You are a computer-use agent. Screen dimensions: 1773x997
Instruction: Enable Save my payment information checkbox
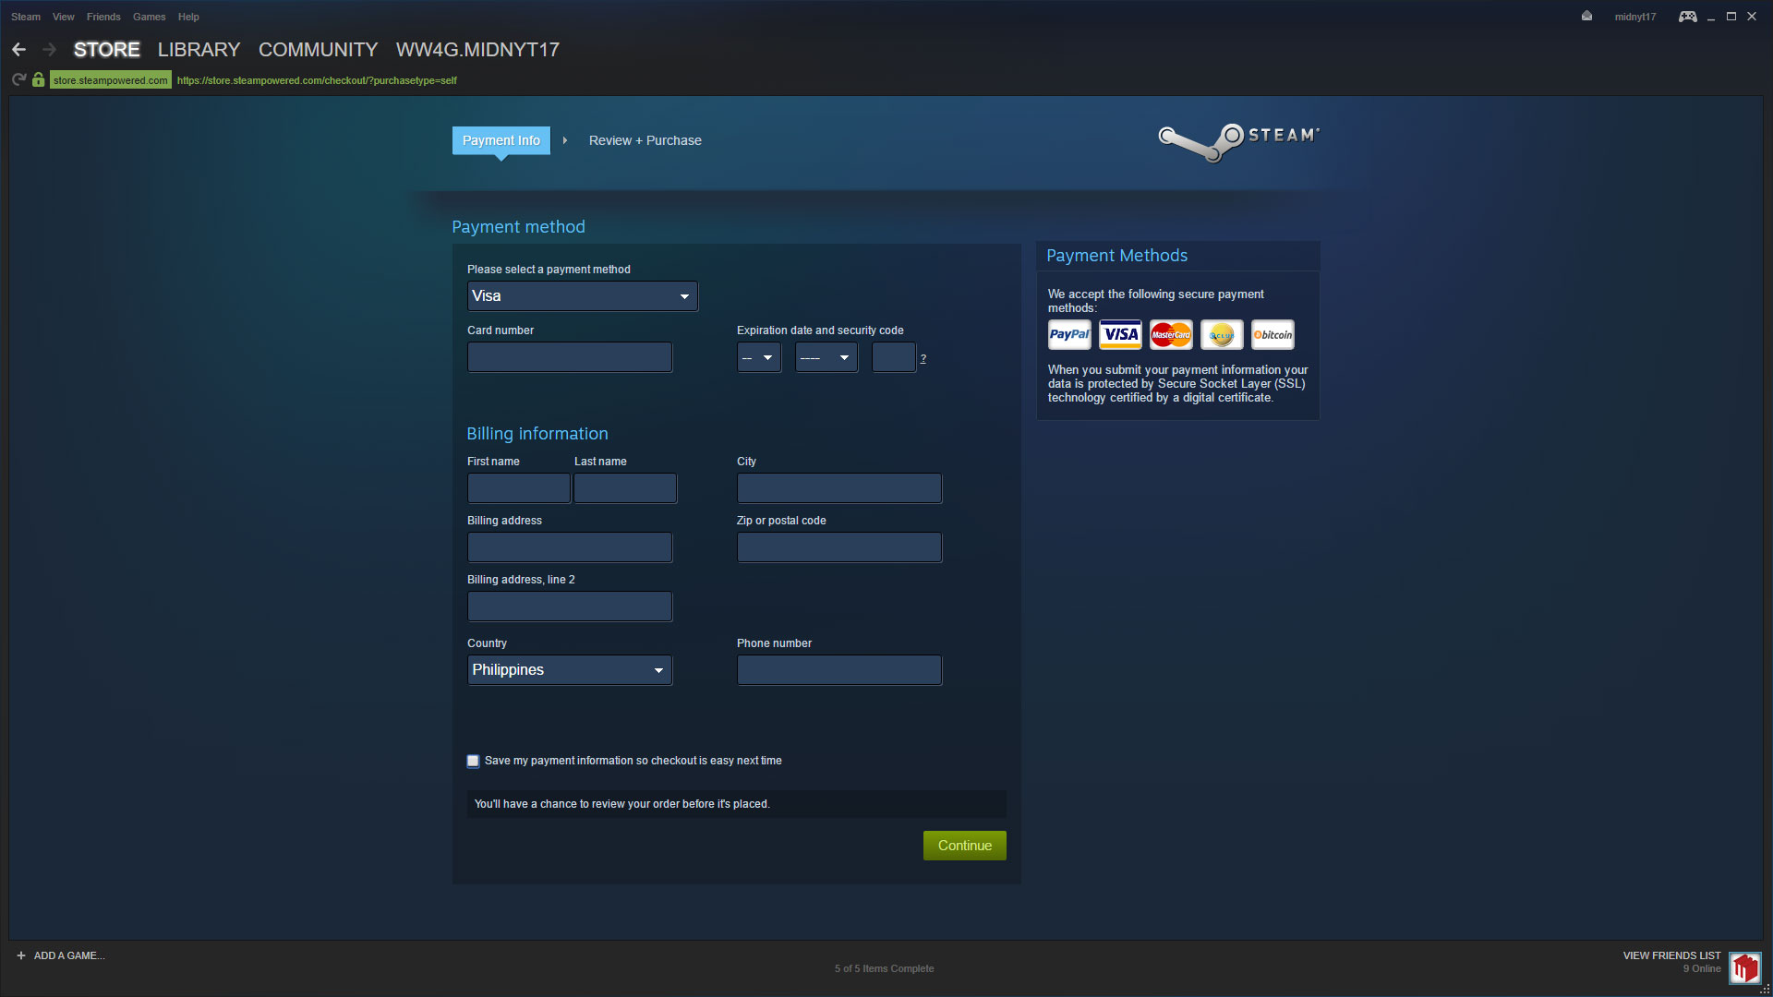pyautogui.click(x=473, y=761)
